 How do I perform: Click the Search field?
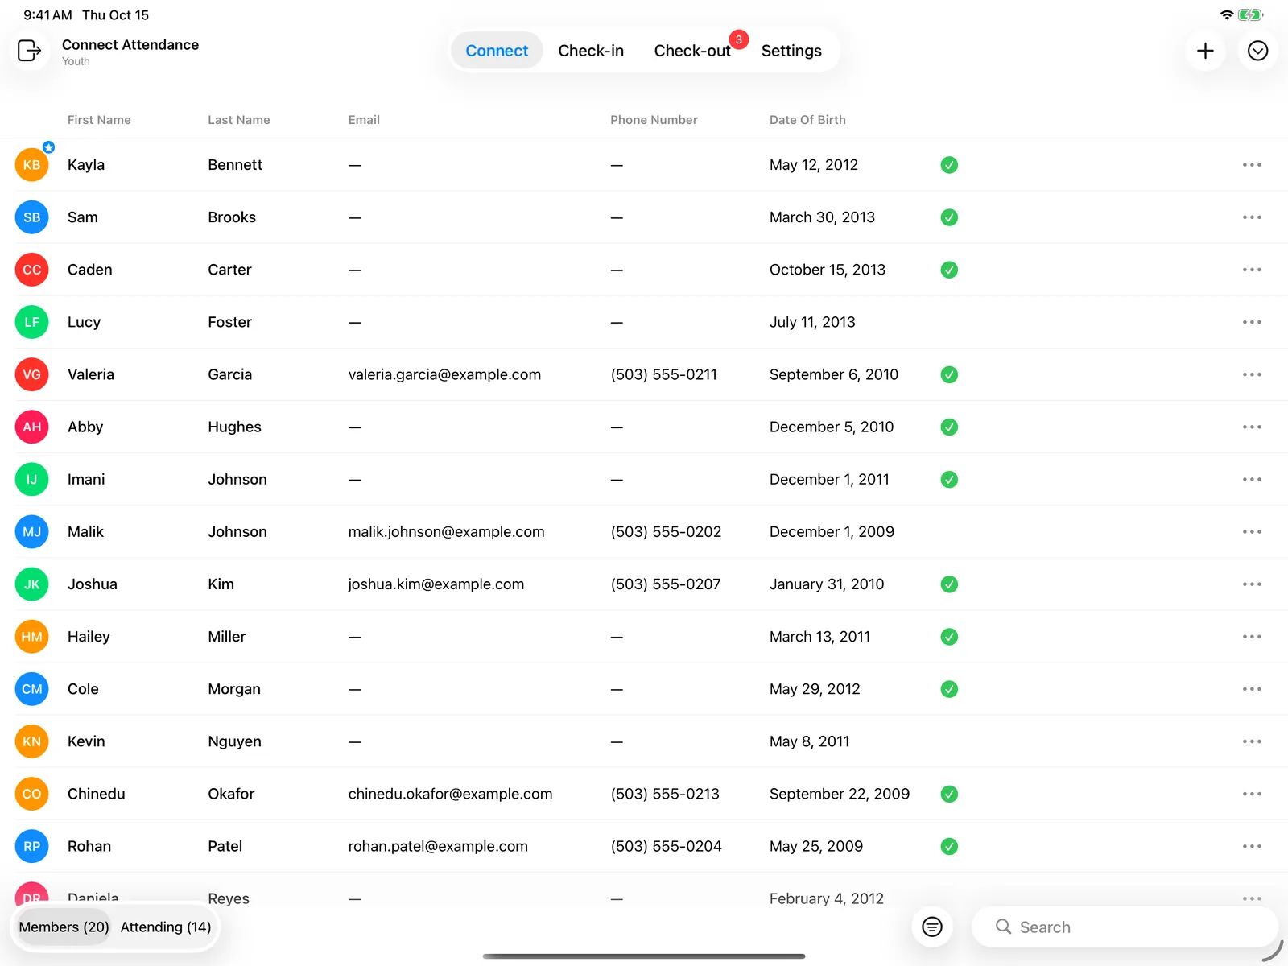point(1125,927)
